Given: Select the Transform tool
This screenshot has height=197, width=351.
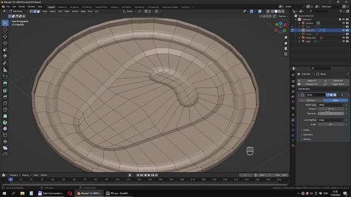Looking at the screenshot, I should point(5,56).
